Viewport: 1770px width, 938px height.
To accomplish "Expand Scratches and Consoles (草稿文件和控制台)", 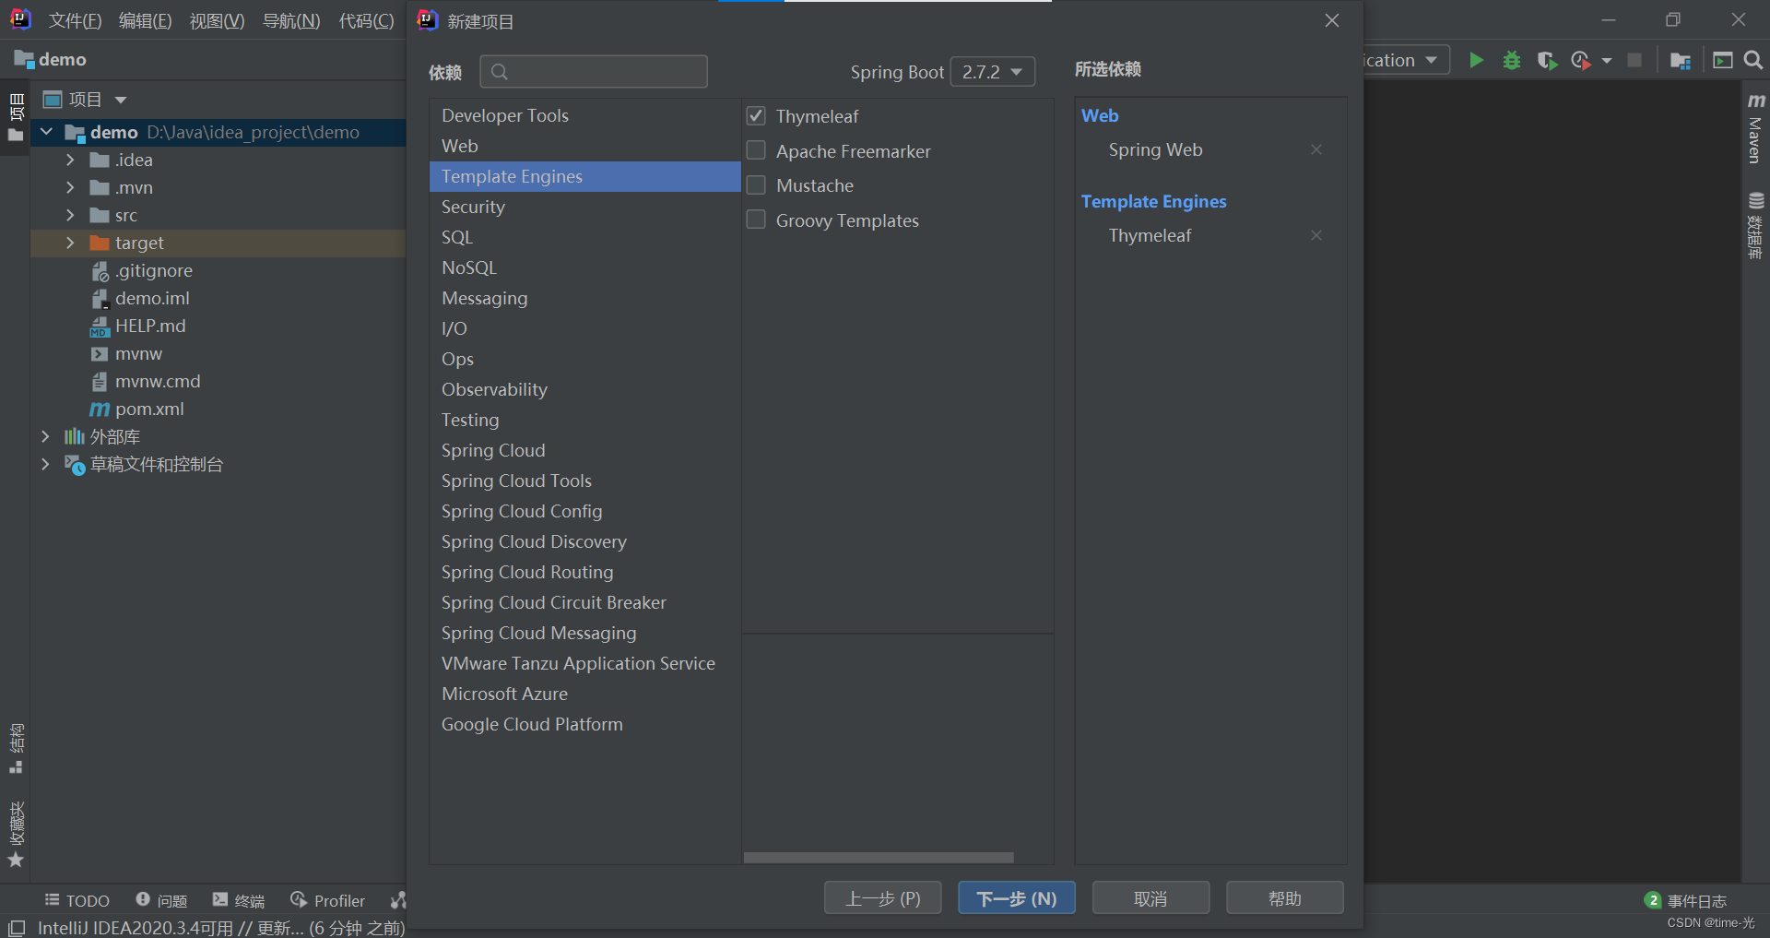I will tap(45, 464).
